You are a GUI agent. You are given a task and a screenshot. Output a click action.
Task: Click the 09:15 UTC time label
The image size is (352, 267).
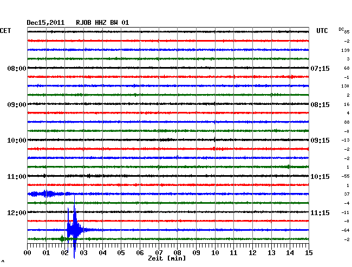[x=320, y=141]
